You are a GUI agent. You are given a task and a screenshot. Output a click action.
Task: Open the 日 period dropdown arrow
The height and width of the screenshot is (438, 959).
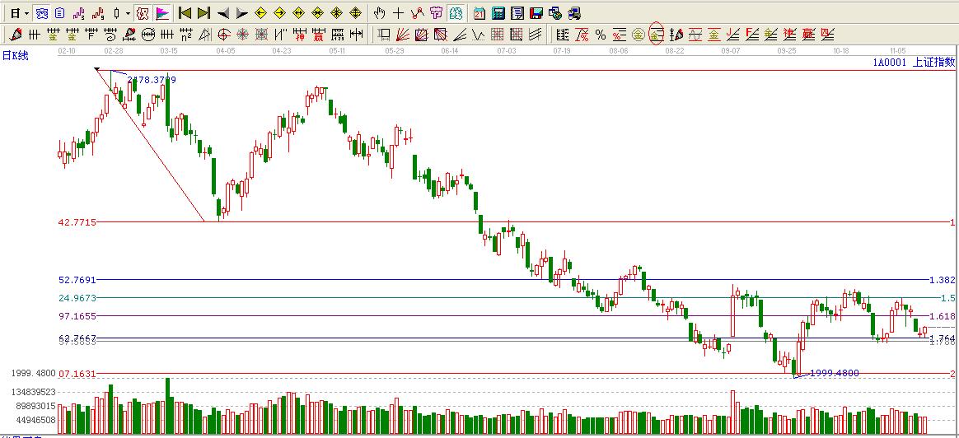pyautogui.click(x=26, y=13)
